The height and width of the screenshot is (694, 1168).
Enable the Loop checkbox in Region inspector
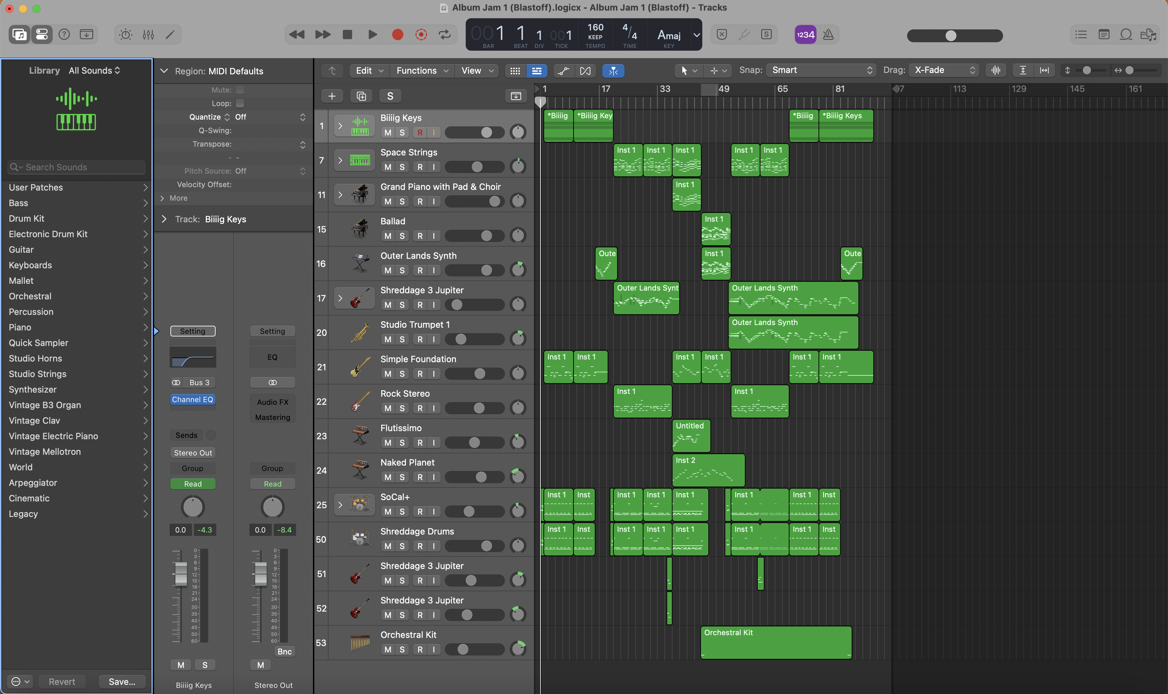pyautogui.click(x=240, y=103)
